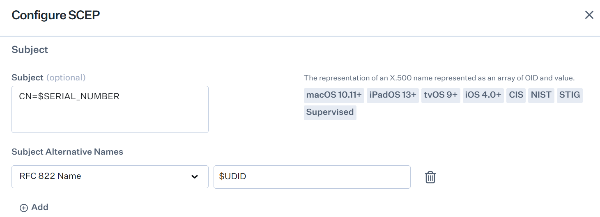The image size is (600, 217).
Task: Click the NIST tag
Action: point(541,95)
